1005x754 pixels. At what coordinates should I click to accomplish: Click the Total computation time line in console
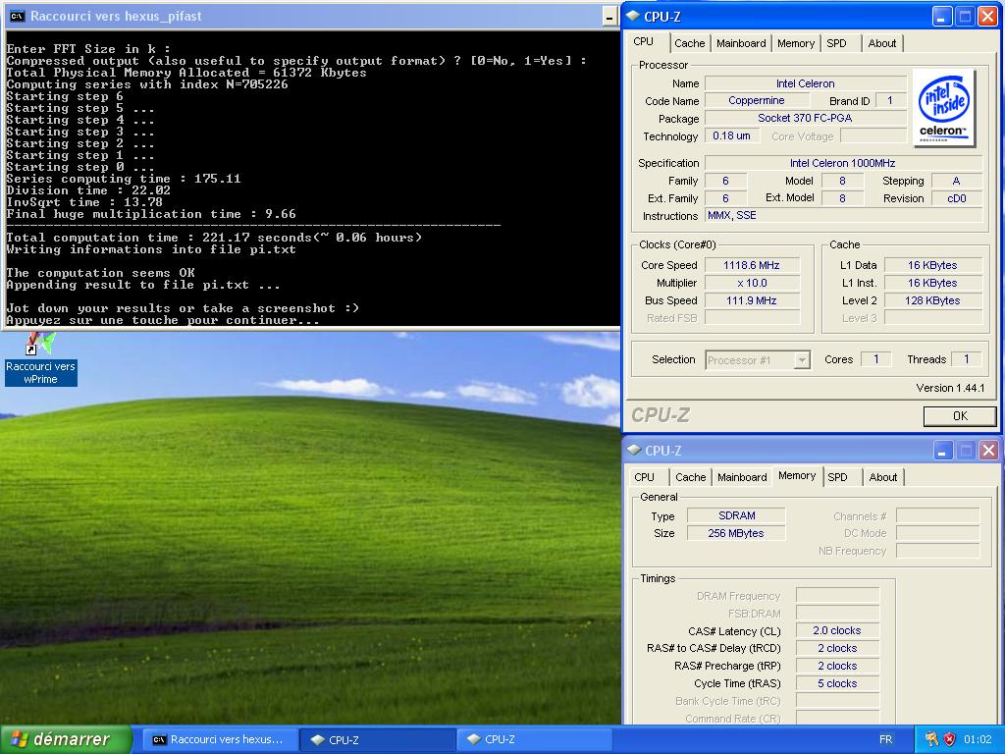(x=214, y=238)
